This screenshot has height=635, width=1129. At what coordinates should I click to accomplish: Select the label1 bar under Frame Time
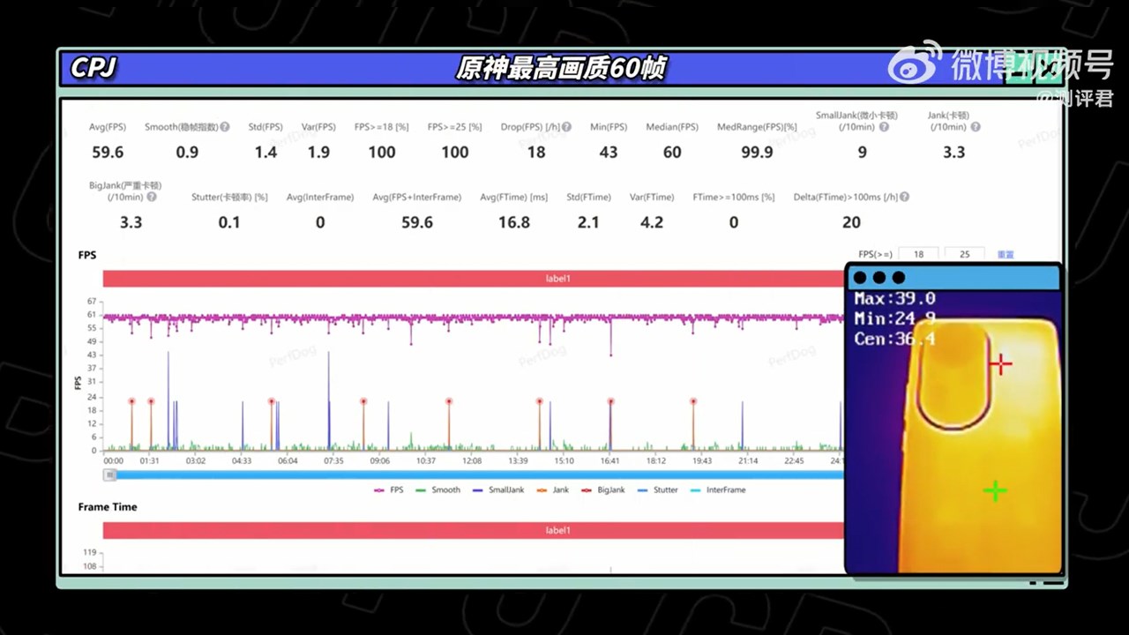coord(474,530)
